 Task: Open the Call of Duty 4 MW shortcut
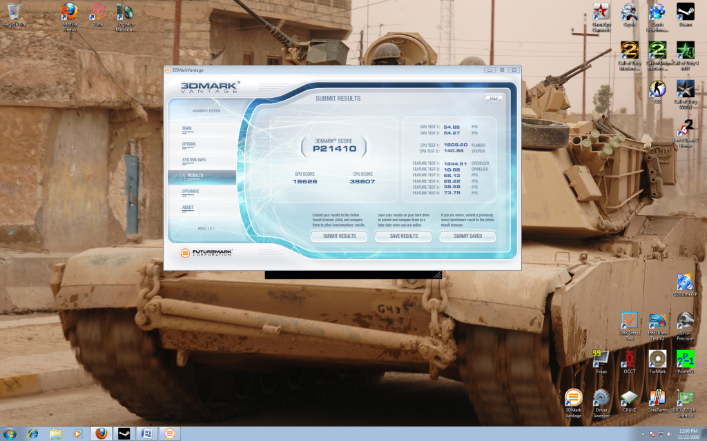coord(686,56)
